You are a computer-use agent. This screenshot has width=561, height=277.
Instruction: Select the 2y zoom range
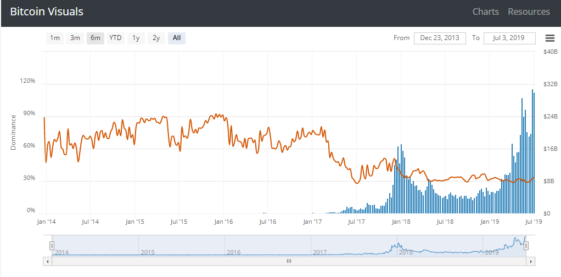pos(156,38)
